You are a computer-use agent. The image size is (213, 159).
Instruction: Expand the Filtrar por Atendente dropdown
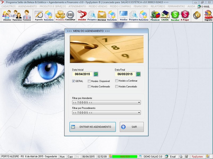coord(139,103)
